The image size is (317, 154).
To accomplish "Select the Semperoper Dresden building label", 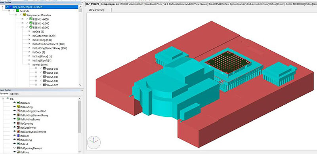I will coord(38,15).
